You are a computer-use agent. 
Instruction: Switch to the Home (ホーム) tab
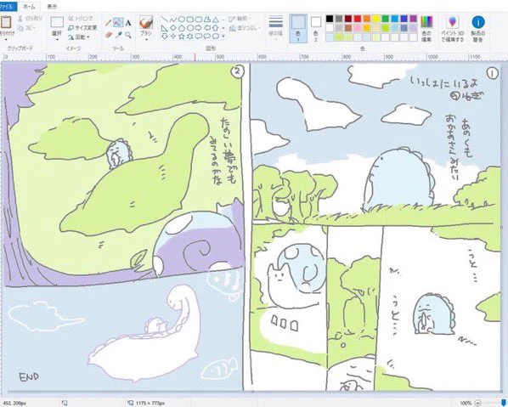[x=29, y=7]
